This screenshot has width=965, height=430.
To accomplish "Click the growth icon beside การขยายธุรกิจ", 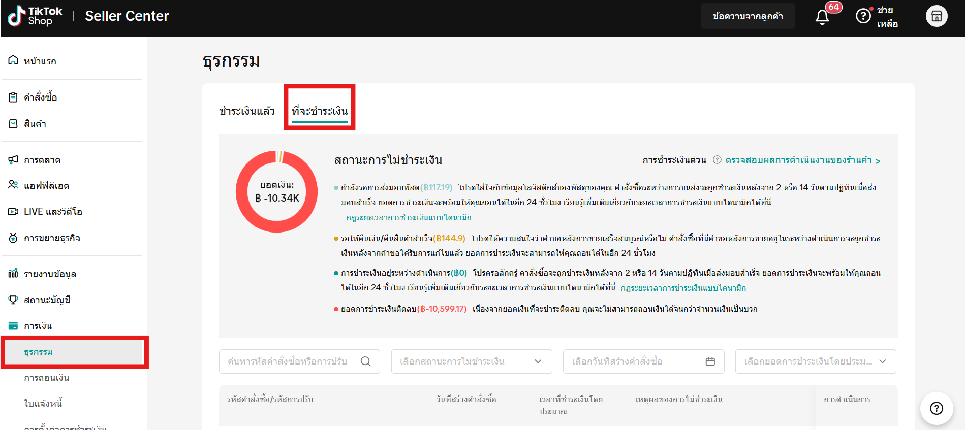I will tap(13, 238).
